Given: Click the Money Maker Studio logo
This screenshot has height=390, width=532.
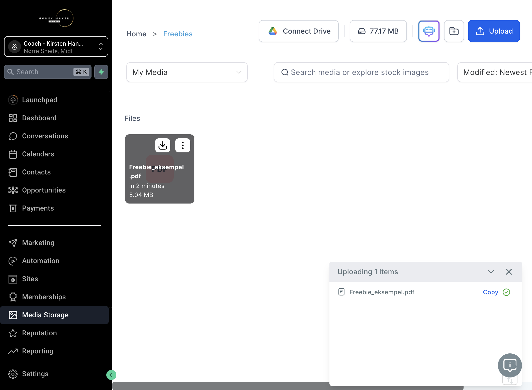Looking at the screenshot, I should pos(56,18).
